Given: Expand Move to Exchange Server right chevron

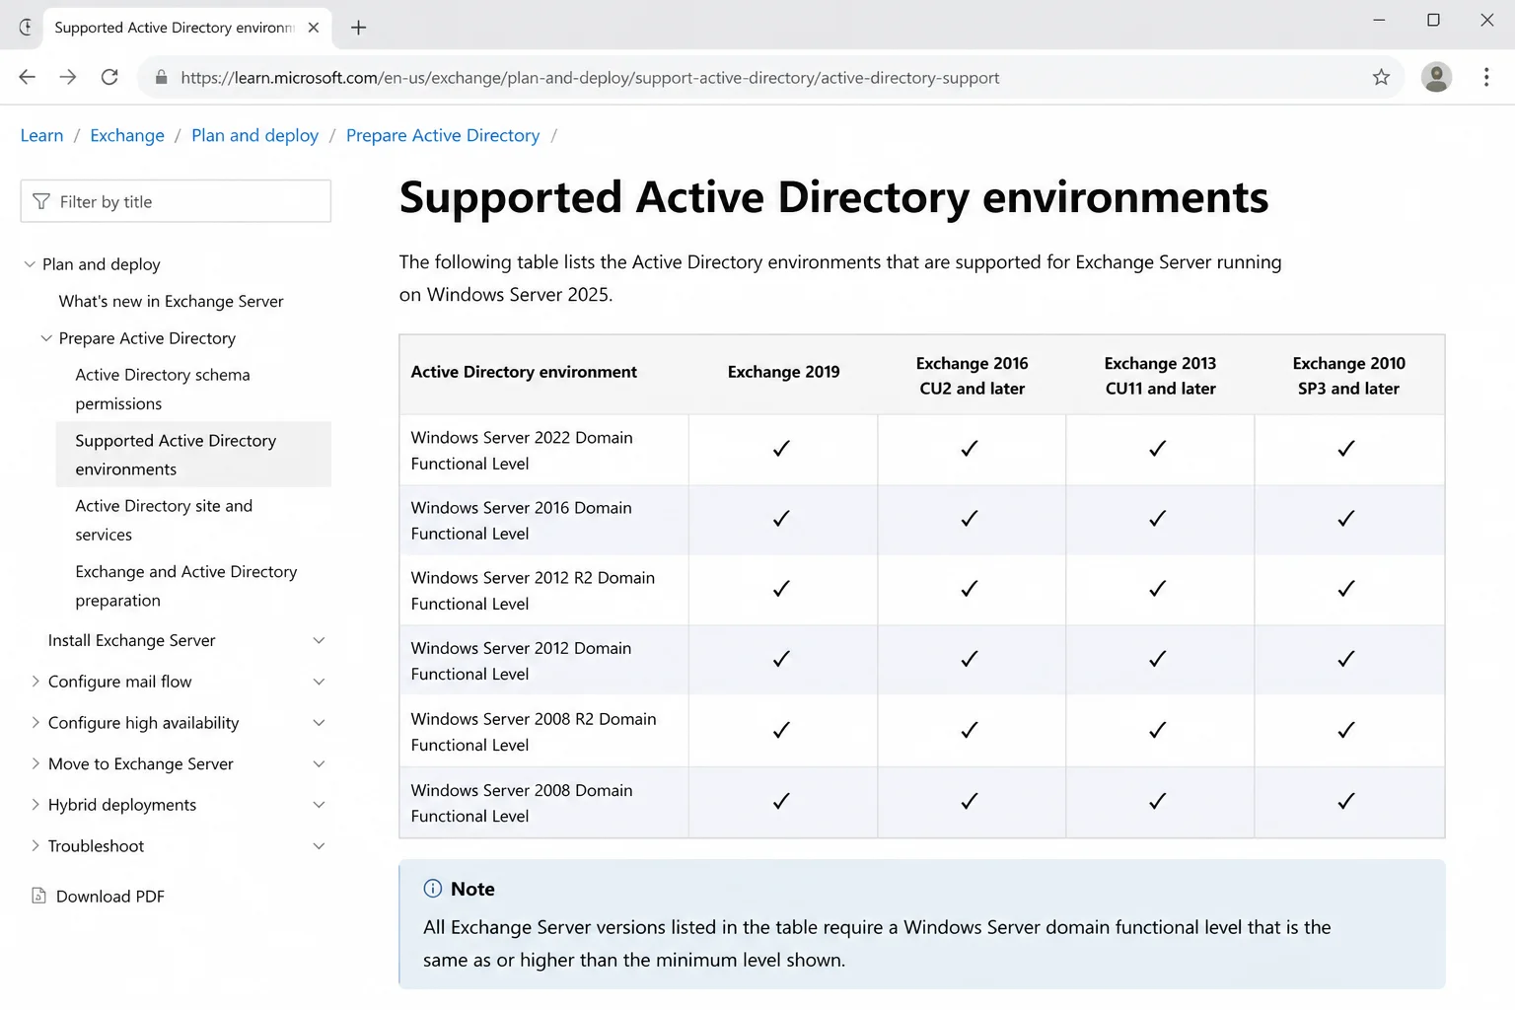Looking at the screenshot, I should tap(319, 763).
